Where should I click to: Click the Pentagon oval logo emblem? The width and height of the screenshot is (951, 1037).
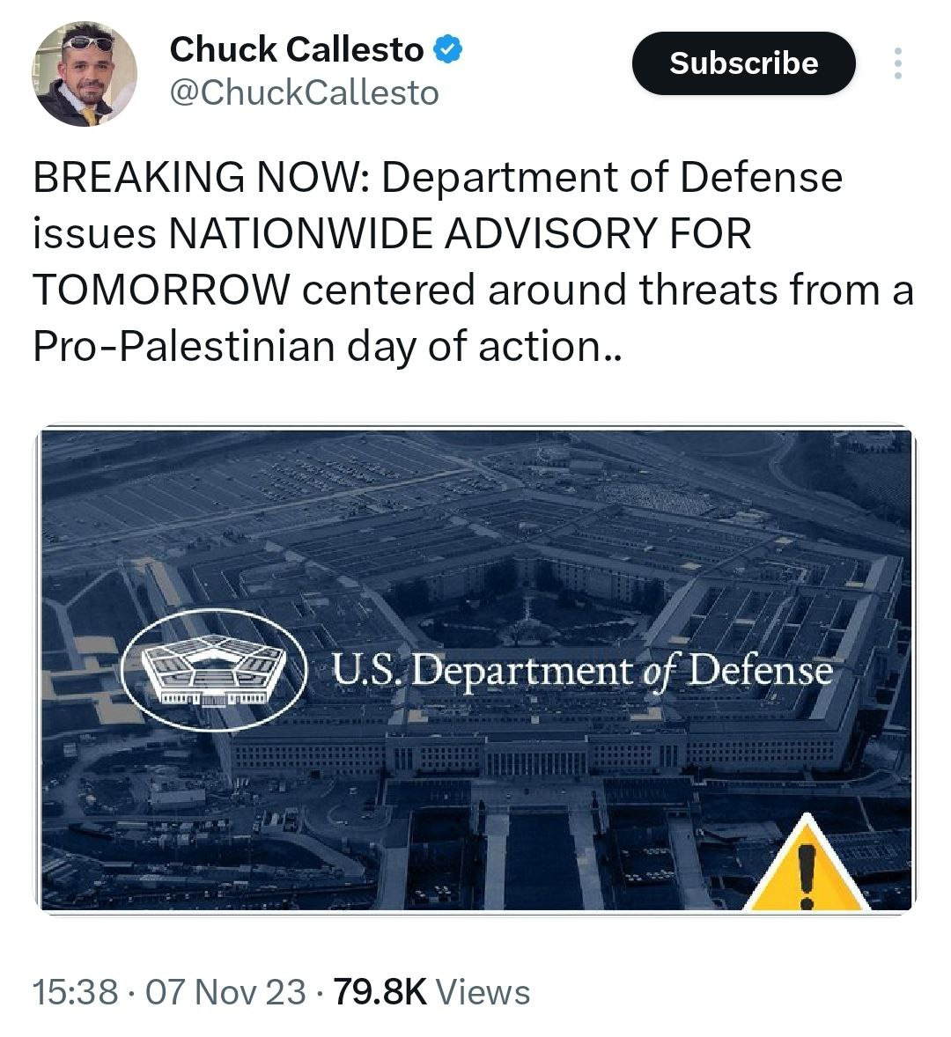coord(213,670)
